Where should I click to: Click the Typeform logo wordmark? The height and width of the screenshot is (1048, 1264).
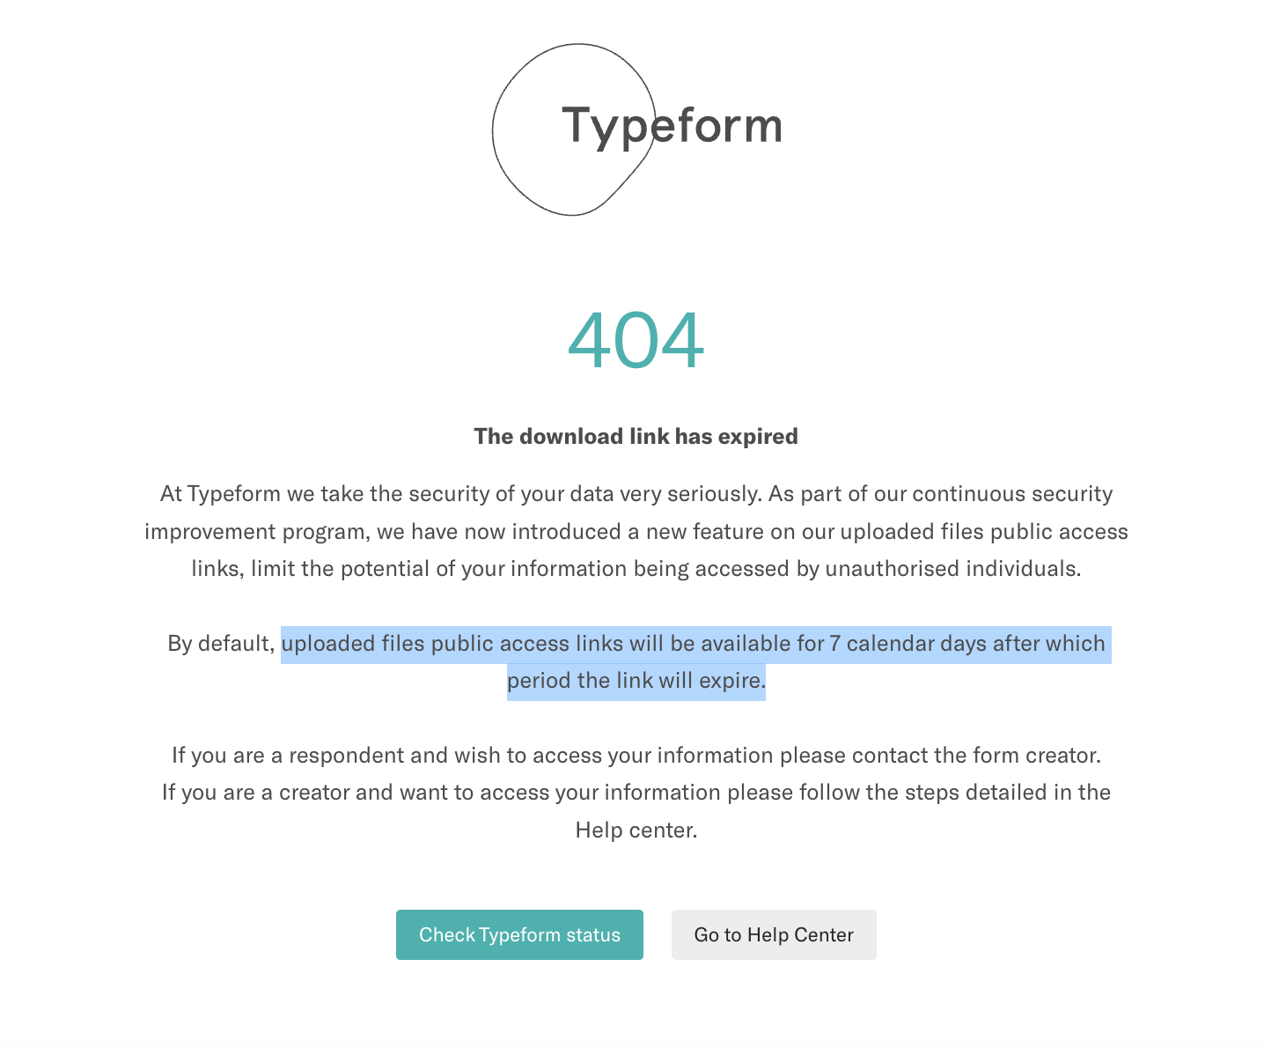[672, 125]
